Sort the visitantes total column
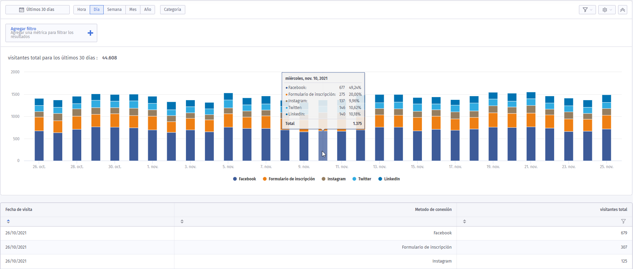633x269 pixels. point(464,221)
